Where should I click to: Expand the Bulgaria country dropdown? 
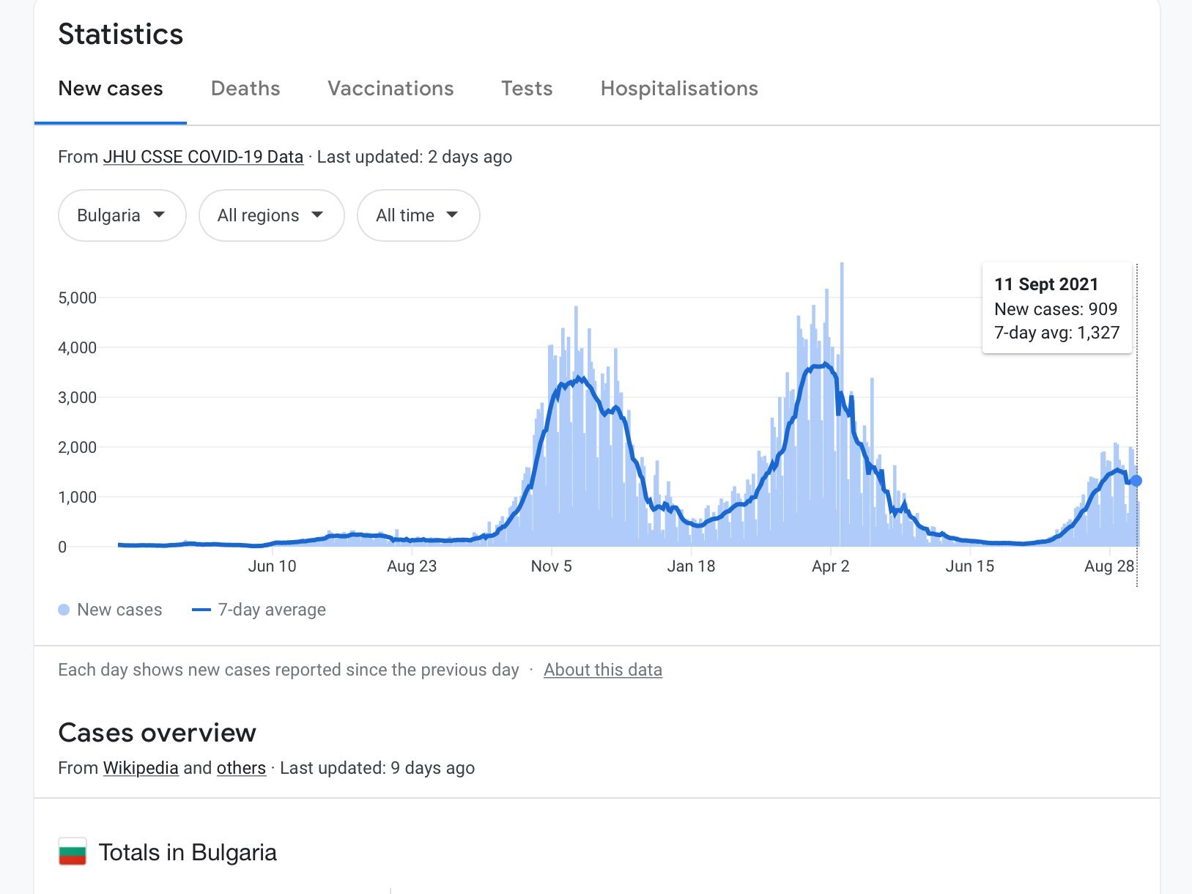click(122, 215)
